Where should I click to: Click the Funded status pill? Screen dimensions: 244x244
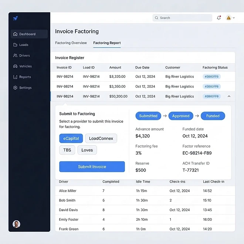(213, 116)
